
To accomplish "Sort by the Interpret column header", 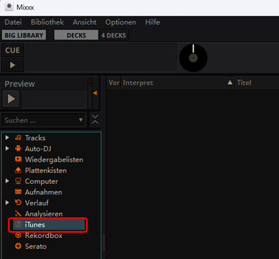I will (x=138, y=83).
